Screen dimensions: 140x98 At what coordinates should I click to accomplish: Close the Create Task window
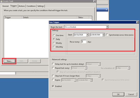coord(94,1)
